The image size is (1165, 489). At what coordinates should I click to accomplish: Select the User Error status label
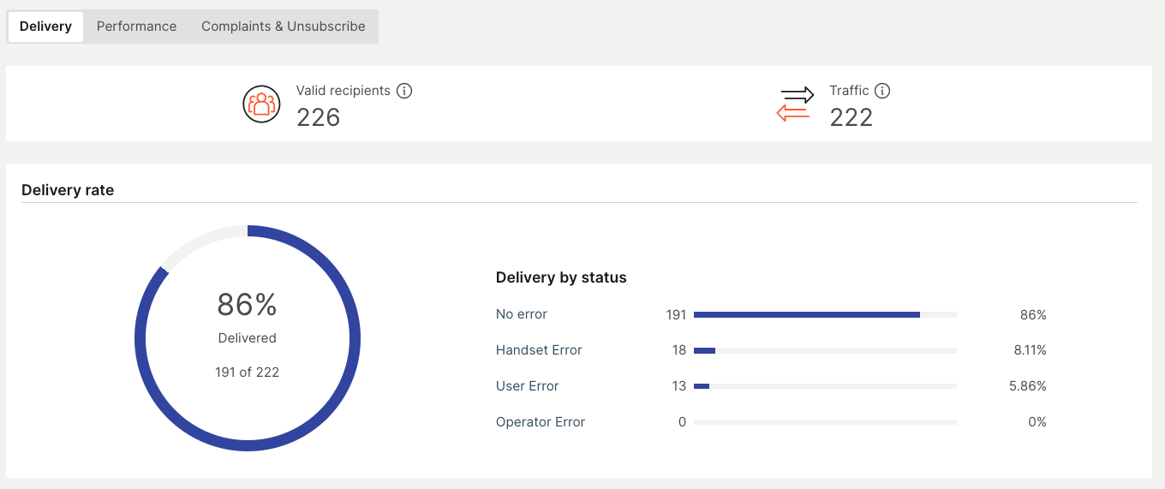point(527,386)
